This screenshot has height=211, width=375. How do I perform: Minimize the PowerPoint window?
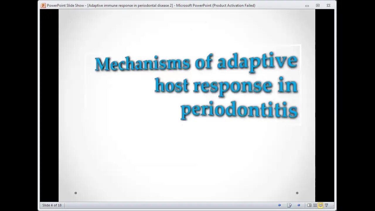(307, 5)
